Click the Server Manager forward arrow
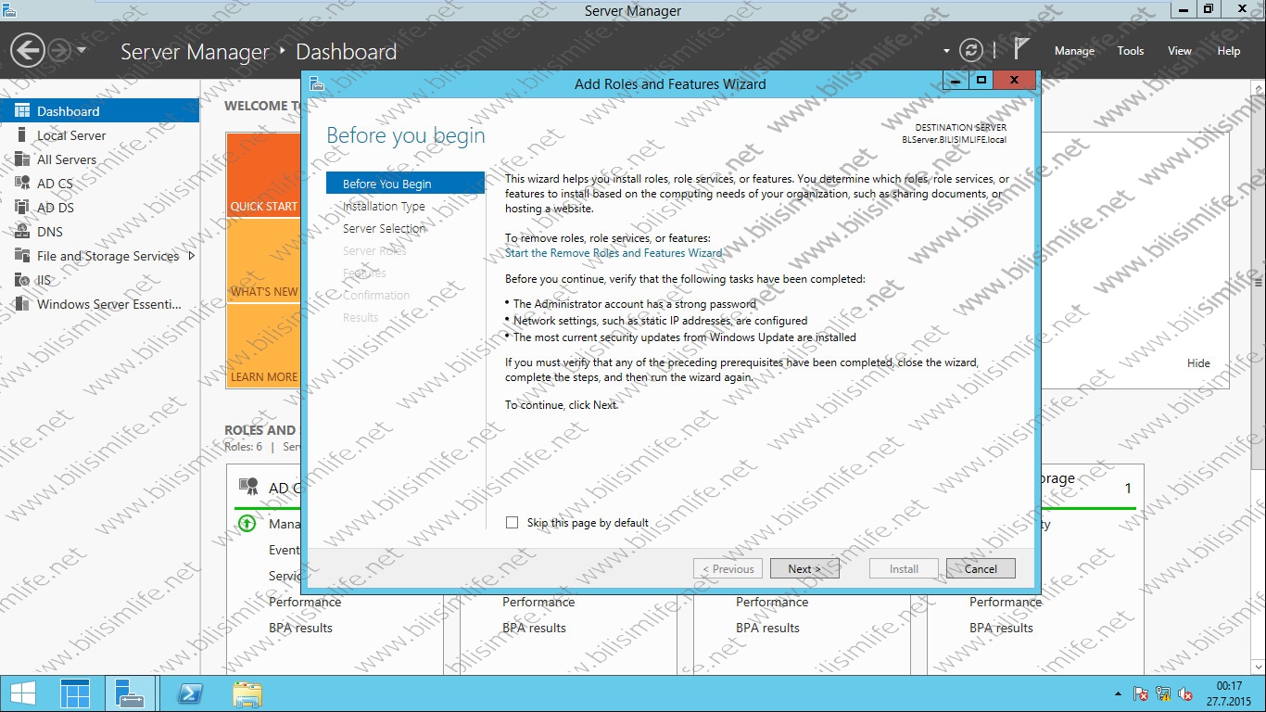 [x=59, y=50]
